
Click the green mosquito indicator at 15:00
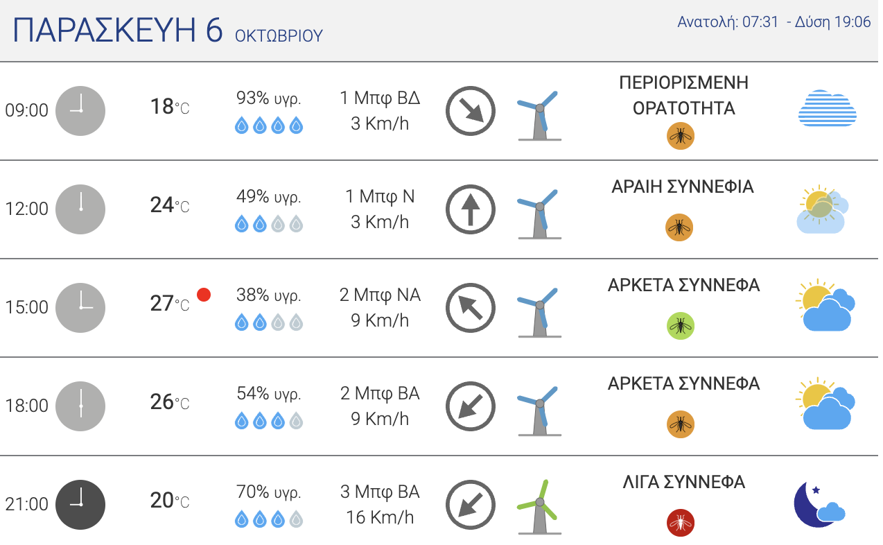681,326
